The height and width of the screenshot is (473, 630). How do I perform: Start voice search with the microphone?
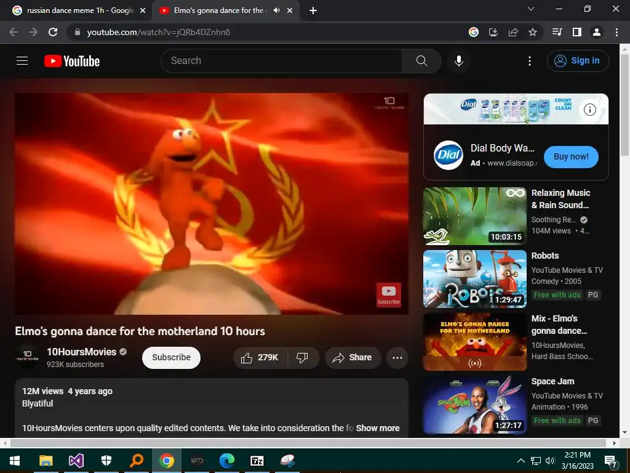coord(459,61)
